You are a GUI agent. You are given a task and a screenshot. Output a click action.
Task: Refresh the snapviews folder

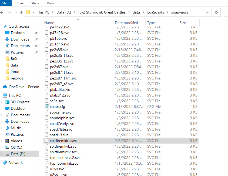[x=216, y=12]
